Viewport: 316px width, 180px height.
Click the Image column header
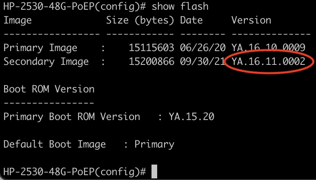click(x=18, y=20)
